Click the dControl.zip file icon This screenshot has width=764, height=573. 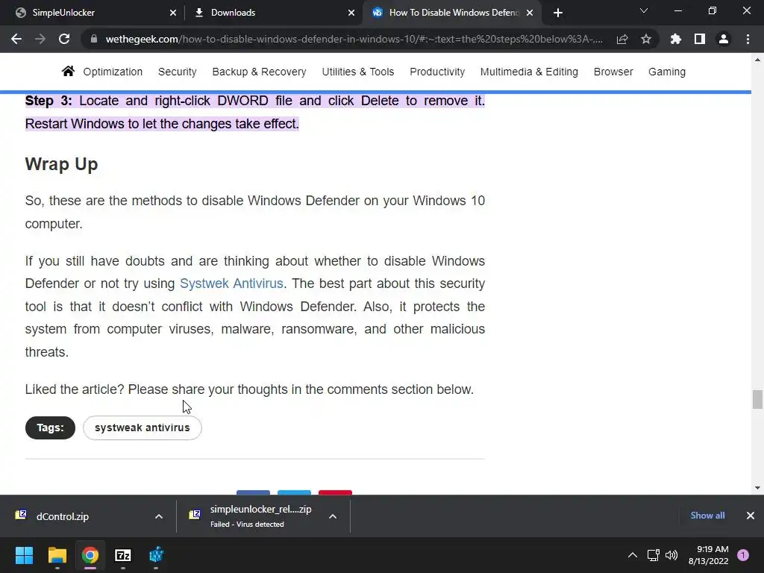pyautogui.click(x=21, y=515)
